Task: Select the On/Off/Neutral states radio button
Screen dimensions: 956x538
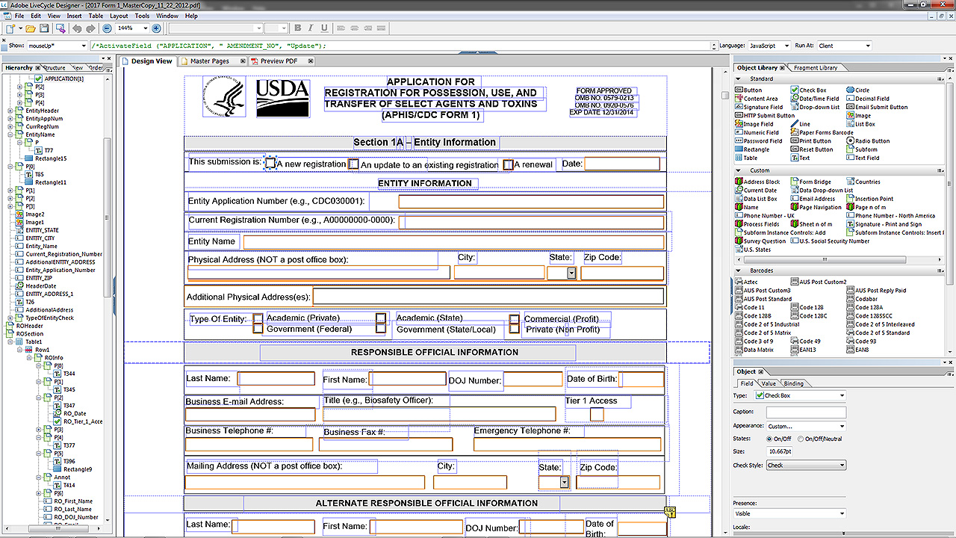Action: 801,439
